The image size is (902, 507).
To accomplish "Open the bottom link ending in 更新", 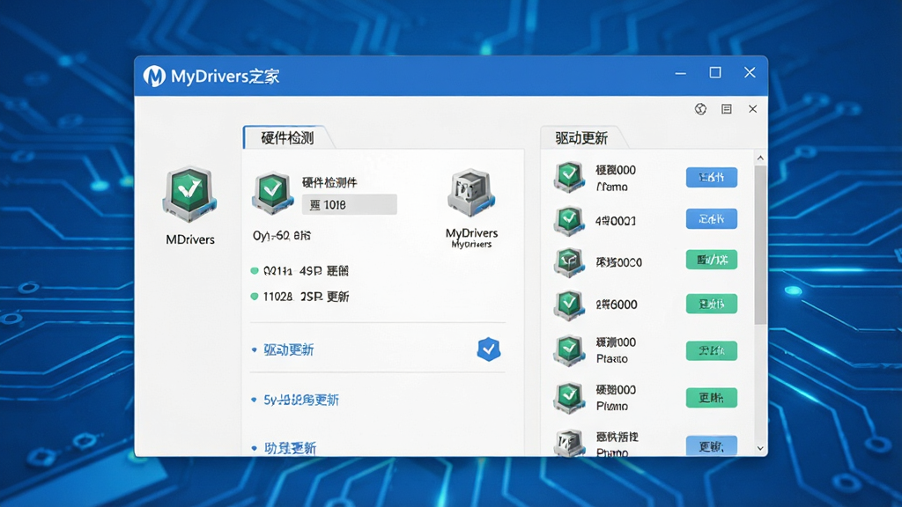I will pyautogui.click(x=290, y=448).
